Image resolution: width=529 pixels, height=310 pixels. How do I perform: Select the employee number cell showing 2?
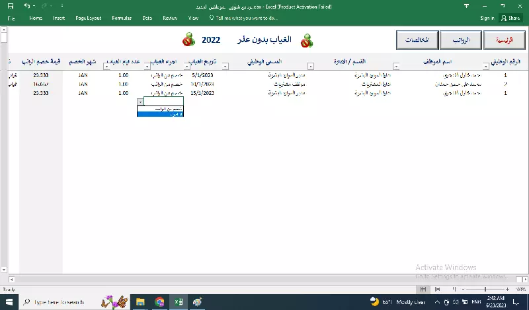tap(505, 84)
